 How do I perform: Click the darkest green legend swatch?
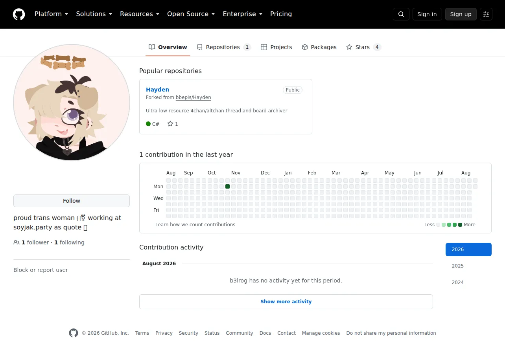(460, 225)
